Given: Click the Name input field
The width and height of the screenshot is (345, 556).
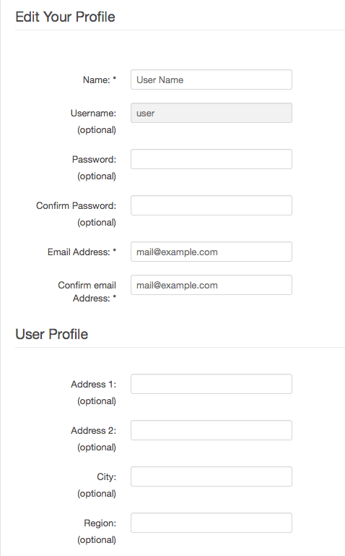Looking at the screenshot, I should pyautogui.click(x=211, y=80).
